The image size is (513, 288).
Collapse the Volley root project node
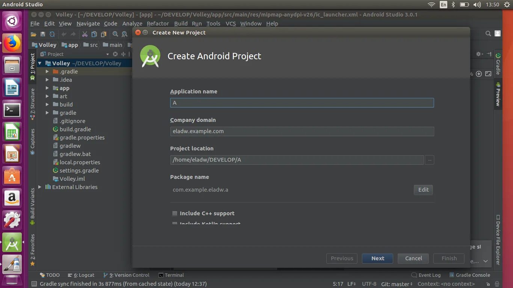pos(40,63)
